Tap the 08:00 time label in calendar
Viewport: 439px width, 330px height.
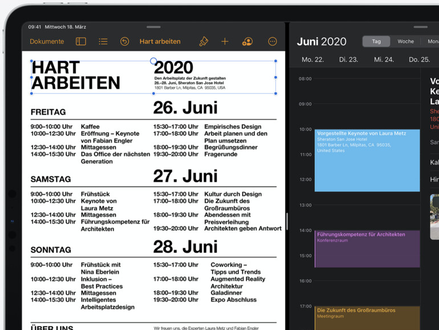coord(305,79)
